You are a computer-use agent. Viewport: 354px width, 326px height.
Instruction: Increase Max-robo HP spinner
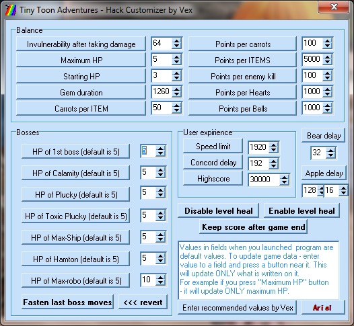click(161, 278)
